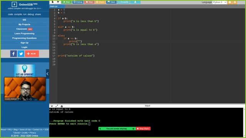Image resolution: width=246 pixels, height=138 pixels.
Task: Click the green screen sharing status bar
Action: click(117, 129)
